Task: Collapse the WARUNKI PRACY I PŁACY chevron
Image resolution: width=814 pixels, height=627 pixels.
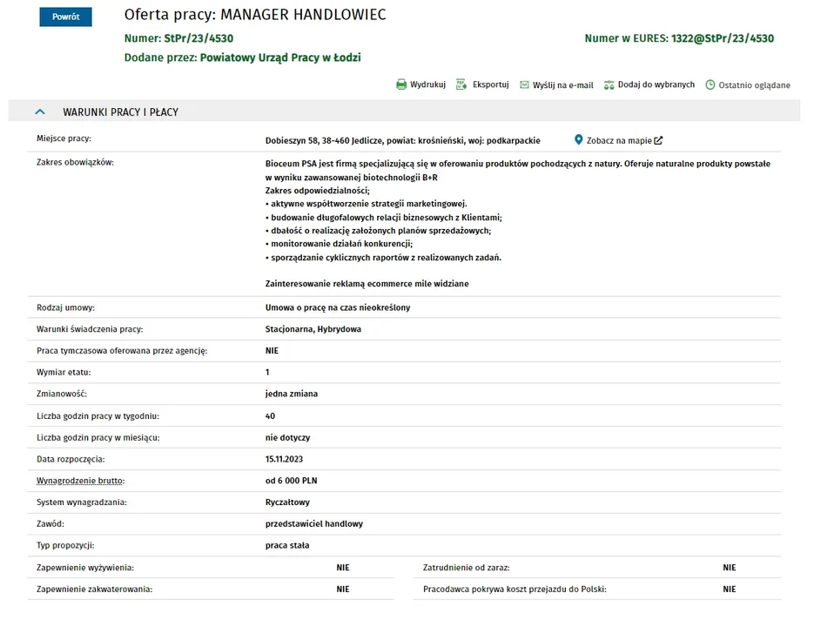Action: [x=40, y=111]
